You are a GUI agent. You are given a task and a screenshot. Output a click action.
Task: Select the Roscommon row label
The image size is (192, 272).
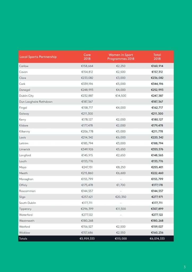[x=27, y=191]
